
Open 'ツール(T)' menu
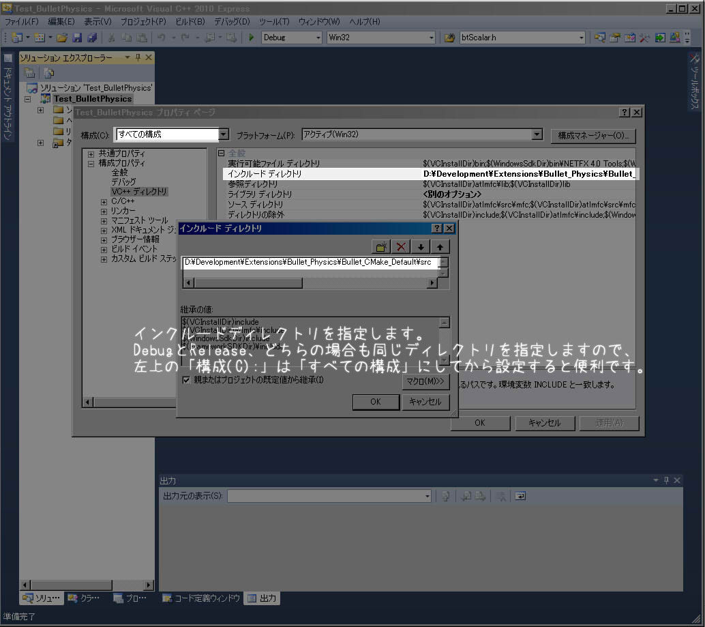tap(274, 22)
